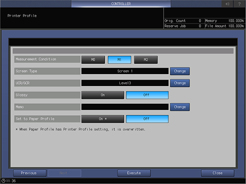The width and height of the screenshot is (246, 184).
Task: Click the Screen 1 value field
Action: click(125, 71)
